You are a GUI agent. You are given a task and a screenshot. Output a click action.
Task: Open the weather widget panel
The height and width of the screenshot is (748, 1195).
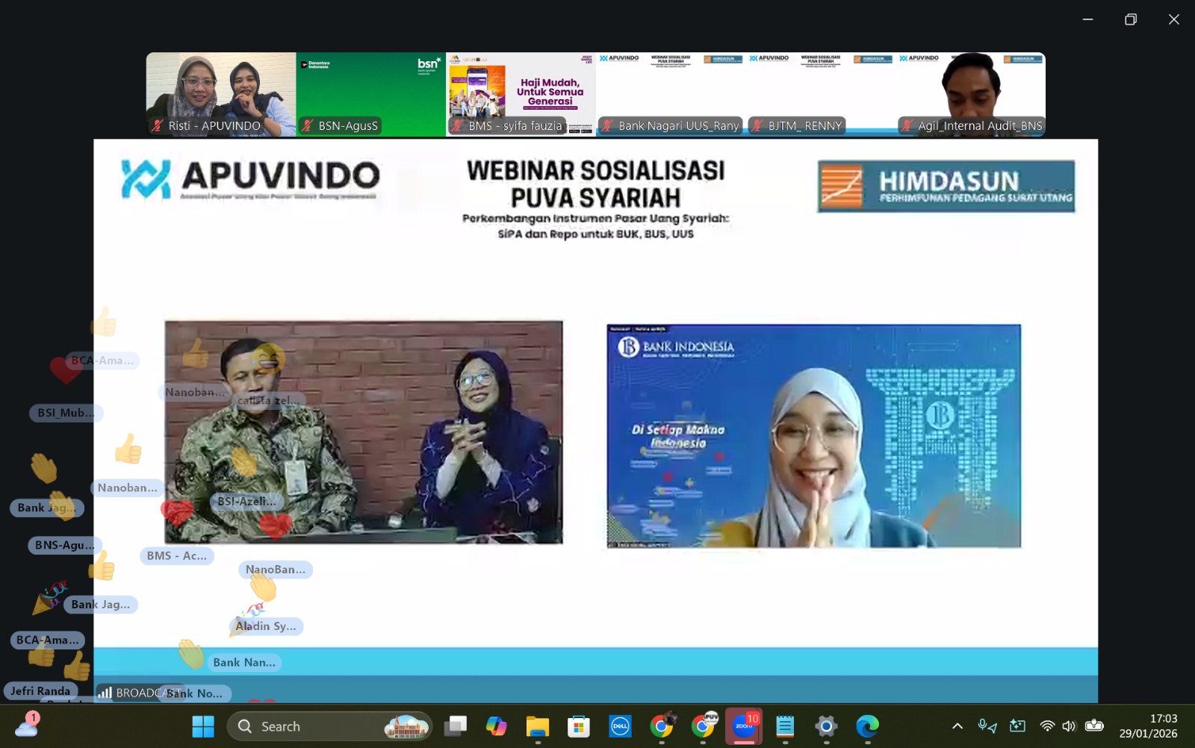click(27, 725)
